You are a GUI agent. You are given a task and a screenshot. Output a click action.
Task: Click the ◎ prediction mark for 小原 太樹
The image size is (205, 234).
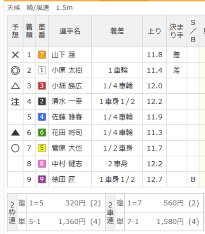point(15,70)
